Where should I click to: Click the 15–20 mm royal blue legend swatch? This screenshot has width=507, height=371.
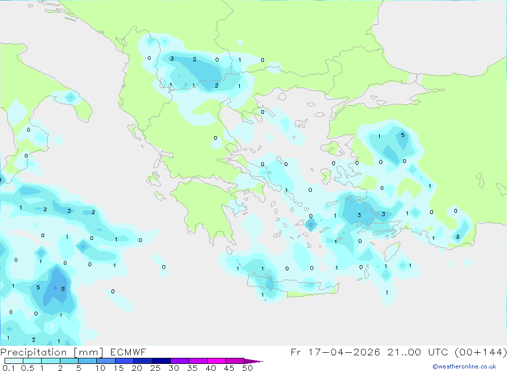[x=125, y=361]
